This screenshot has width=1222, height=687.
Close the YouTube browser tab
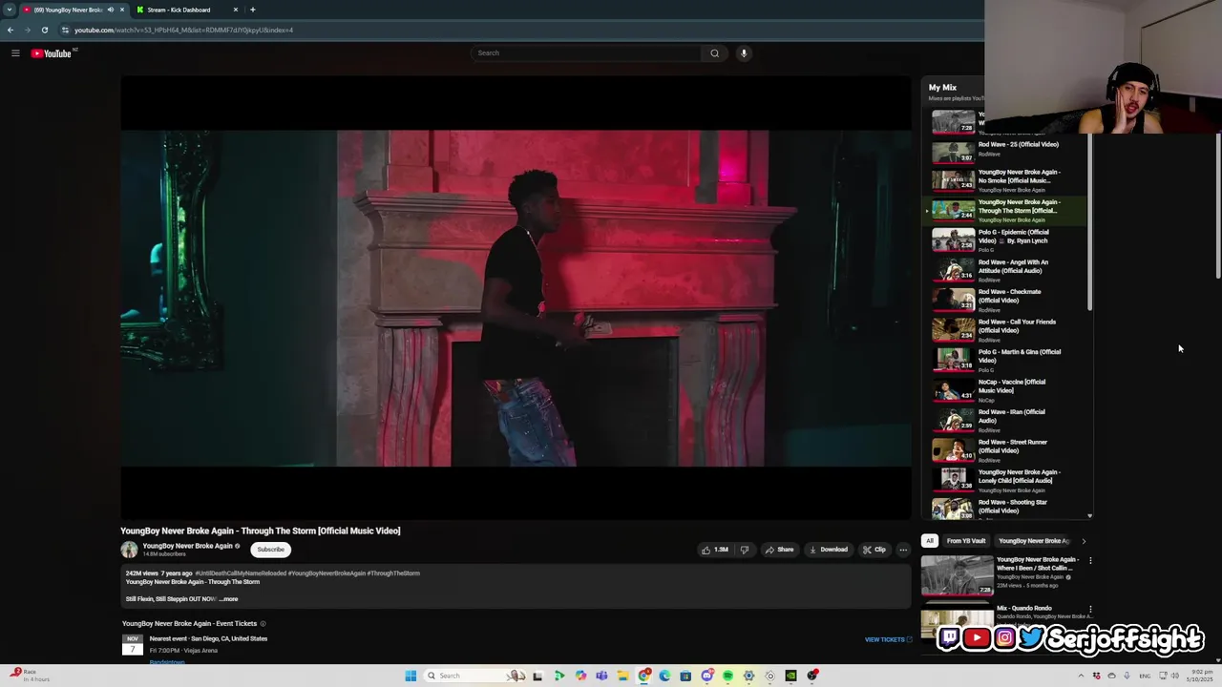(x=122, y=10)
